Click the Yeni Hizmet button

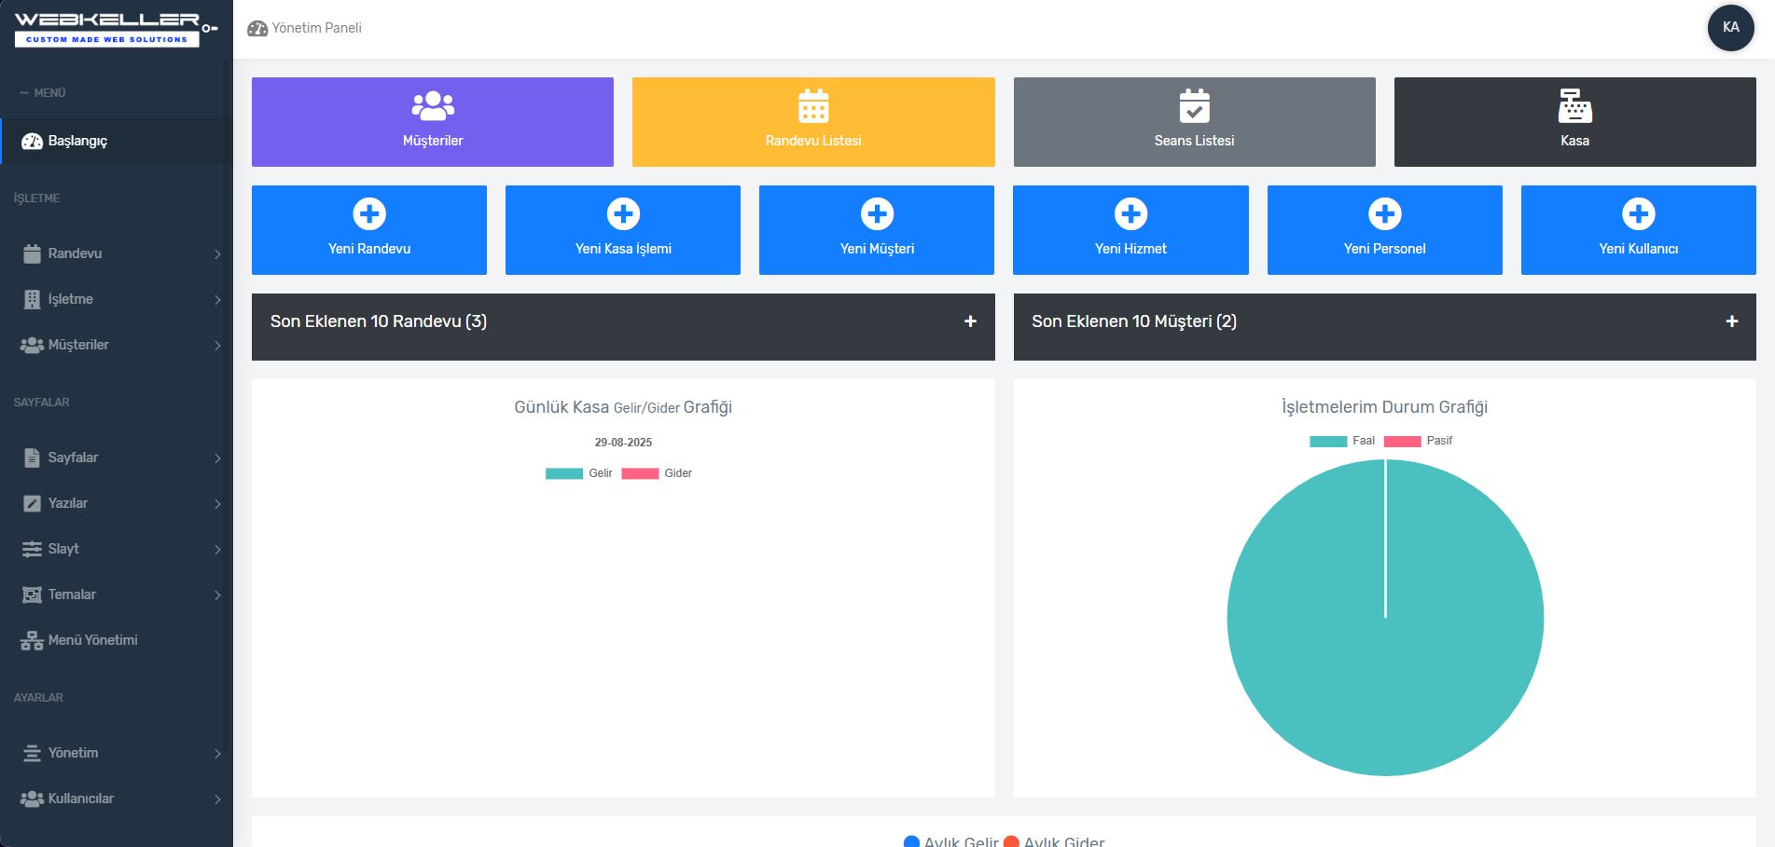tap(1130, 231)
